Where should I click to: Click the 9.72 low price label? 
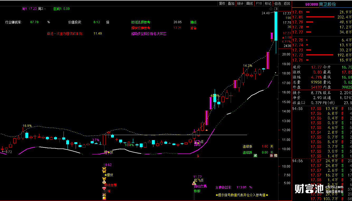(8, 152)
